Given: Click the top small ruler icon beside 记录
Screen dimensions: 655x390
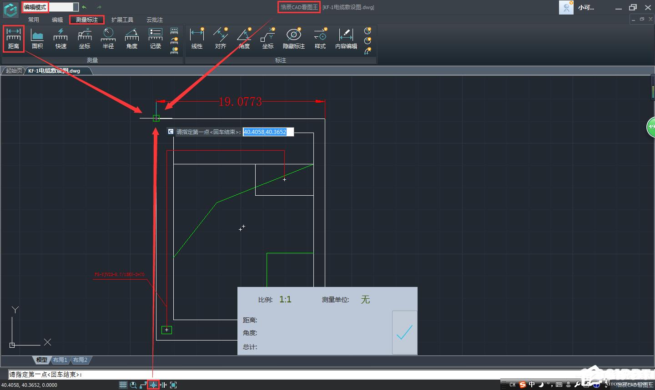Looking at the screenshot, I should [x=174, y=31].
